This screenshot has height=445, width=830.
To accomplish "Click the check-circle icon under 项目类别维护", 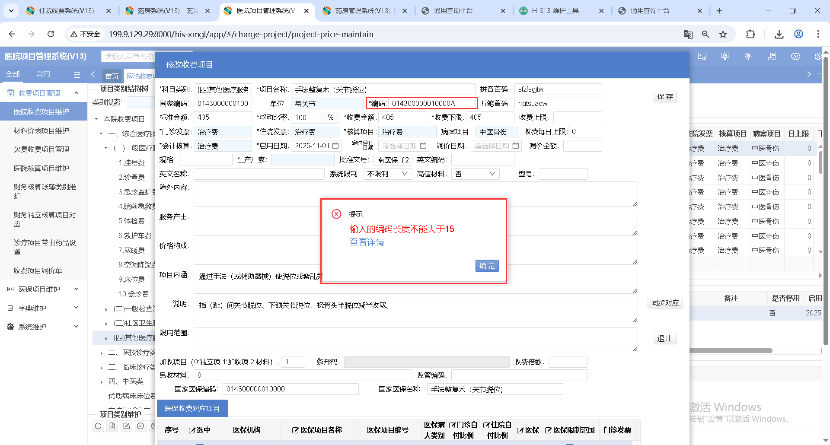I will coord(140,426).
